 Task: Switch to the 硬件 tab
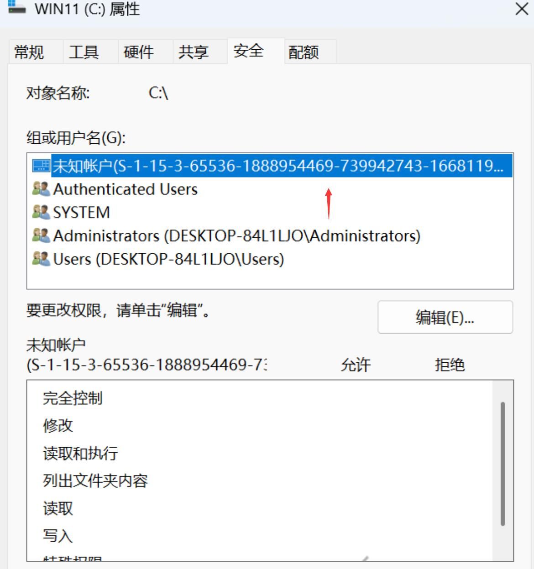pos(139,52)
